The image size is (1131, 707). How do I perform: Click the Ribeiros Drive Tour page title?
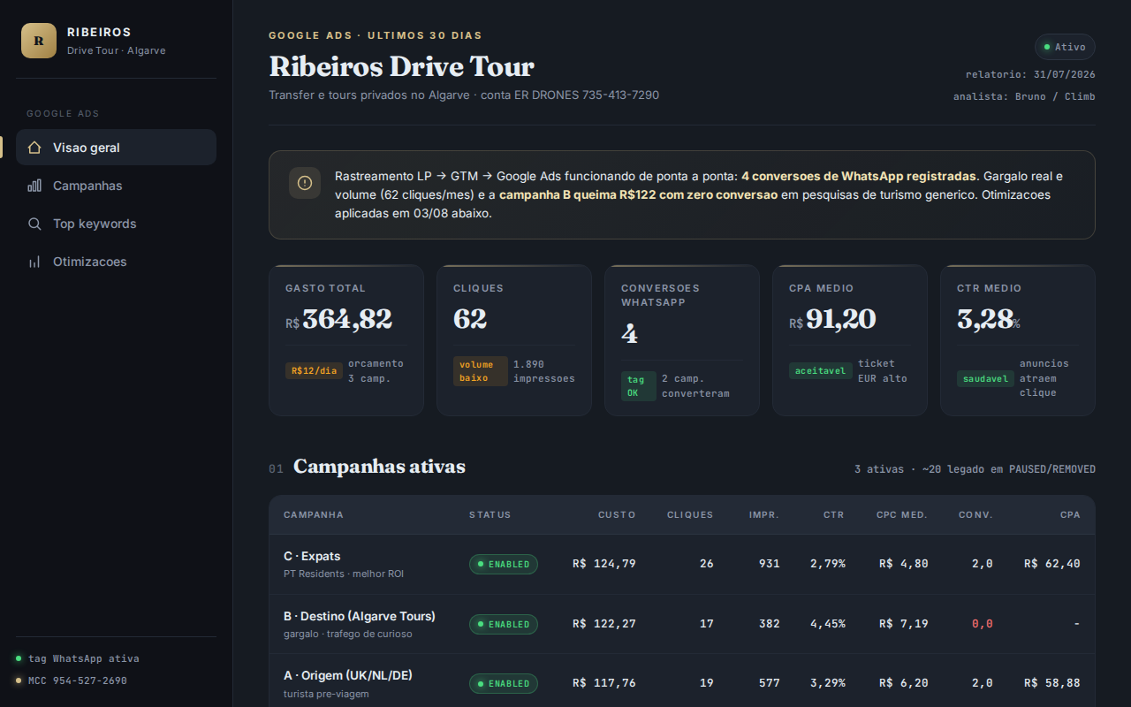(402, 67)
